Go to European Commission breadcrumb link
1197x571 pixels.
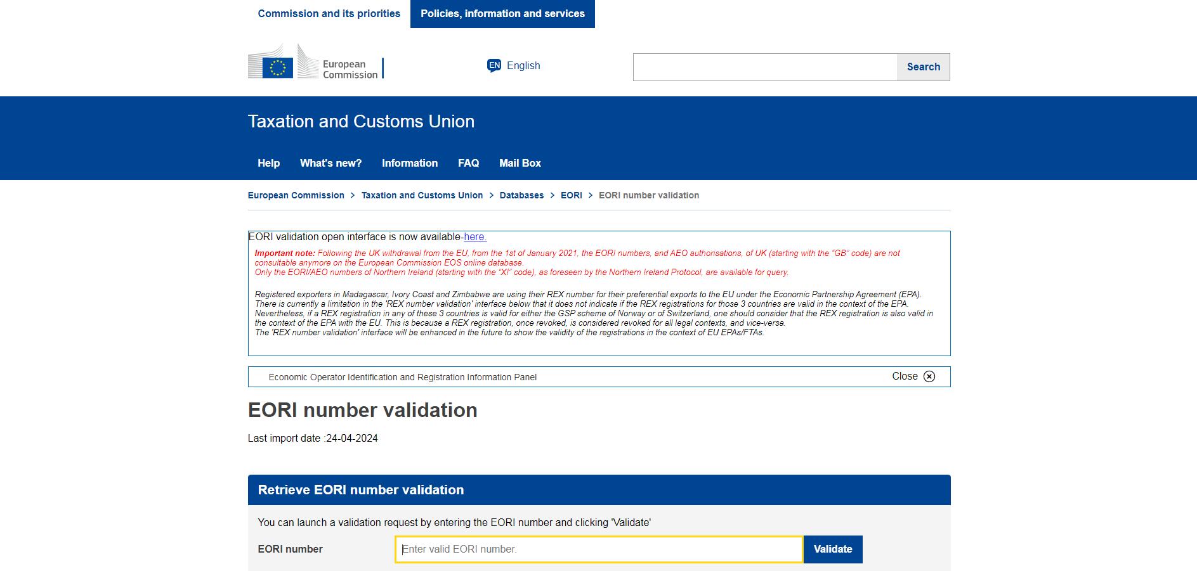click(x=296, y=195)
